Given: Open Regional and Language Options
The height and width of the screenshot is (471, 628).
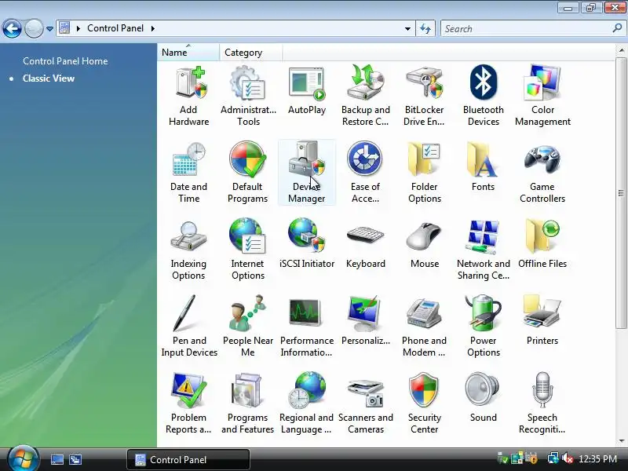Looking at the screenshot, I should 307,403.
